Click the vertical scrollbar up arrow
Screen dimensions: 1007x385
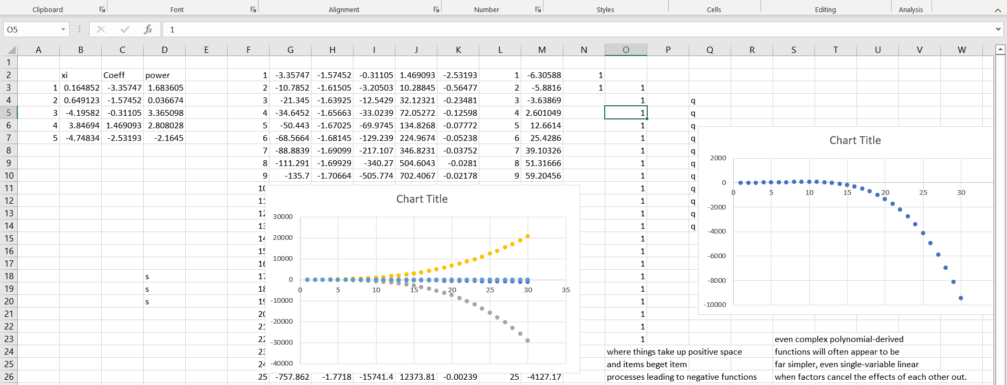(x=1000, y=50)
